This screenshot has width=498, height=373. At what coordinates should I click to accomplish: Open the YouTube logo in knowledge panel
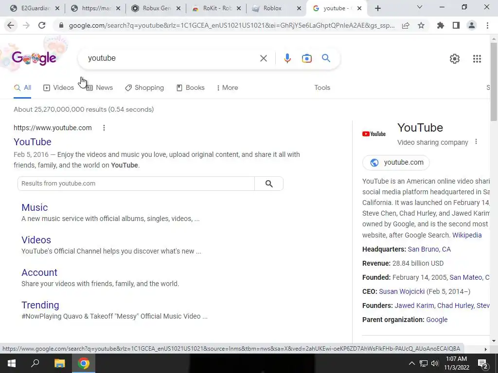coord(374,134)
